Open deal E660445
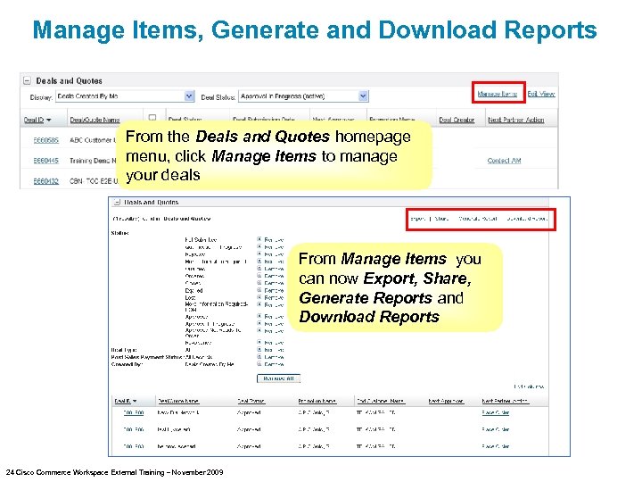 click(x=45, y=161)
